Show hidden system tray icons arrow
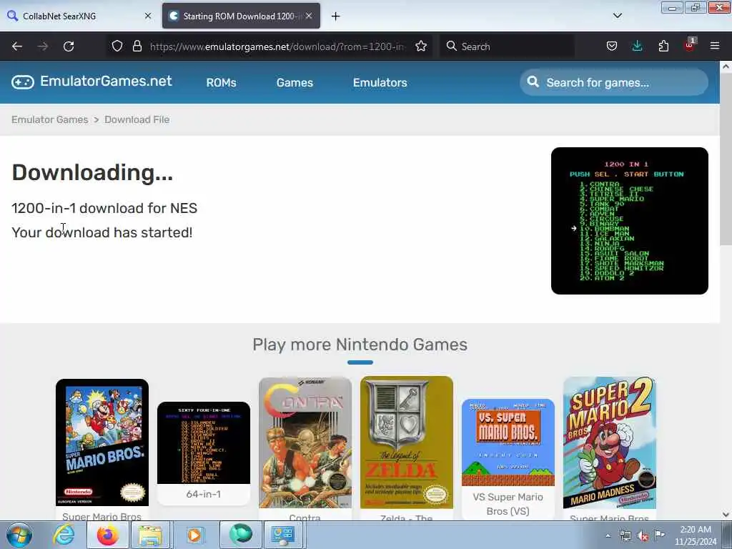 pyautogui.click(x=608, y=536)
